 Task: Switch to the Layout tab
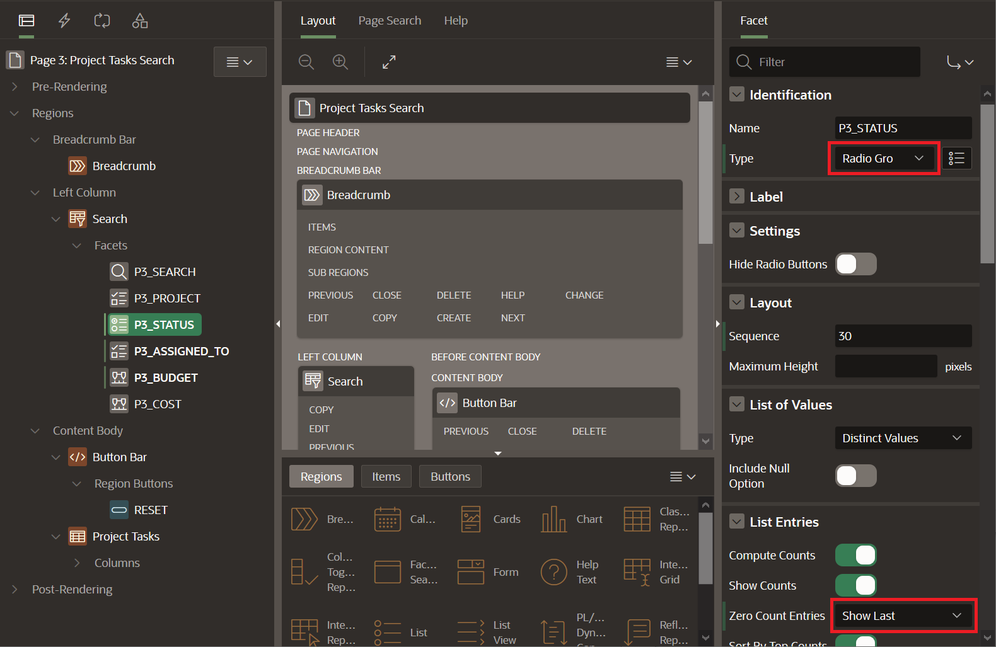pyautogui.click(x=318, y=21)
